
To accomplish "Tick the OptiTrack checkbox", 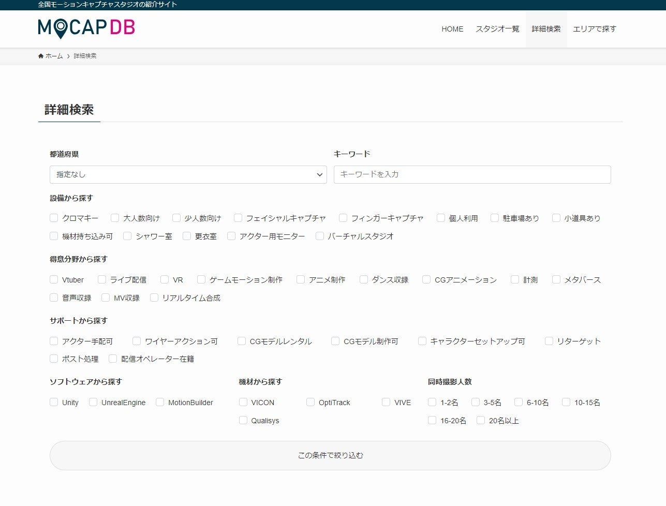I will pyautogui.click(x=310, y=402).
